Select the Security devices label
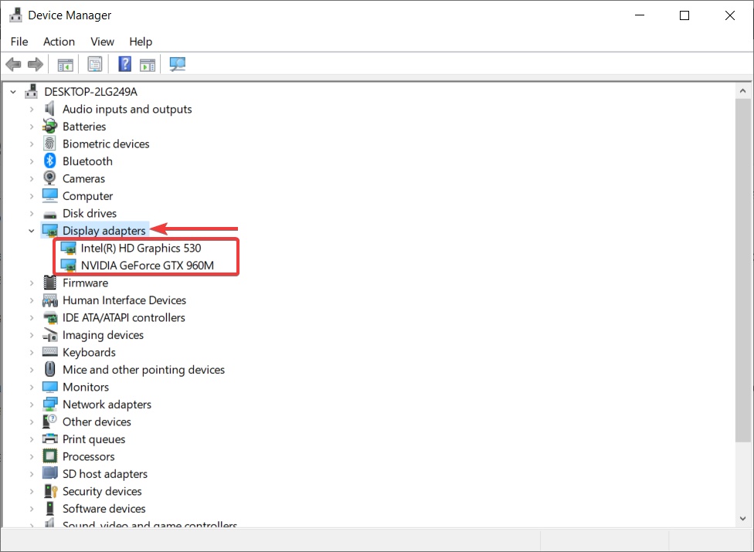754x552 pixels. coord(102,491)
